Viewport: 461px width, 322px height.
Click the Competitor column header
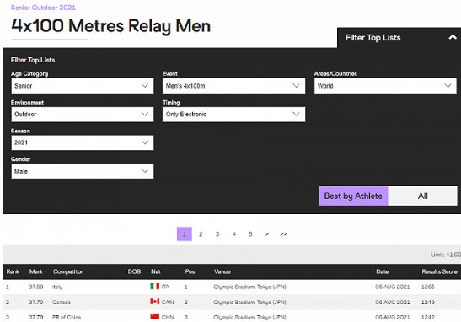68,271
